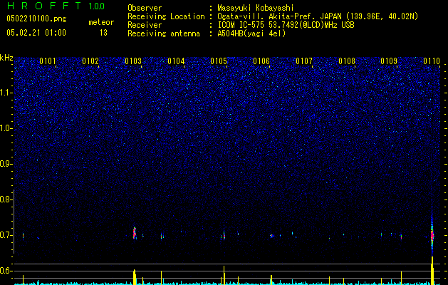Click the meteor echo at 0103
Image resolution: width=448 pixels, height=285 pixels.
(135, 233)
